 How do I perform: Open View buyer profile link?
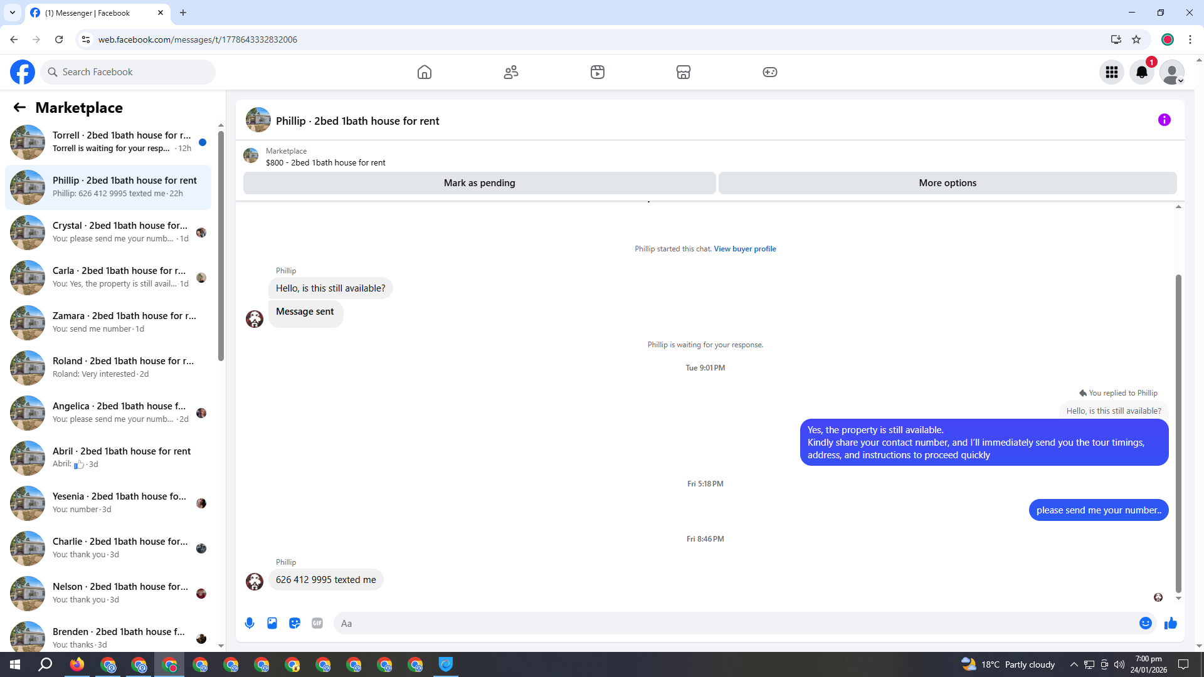(744, 249)
